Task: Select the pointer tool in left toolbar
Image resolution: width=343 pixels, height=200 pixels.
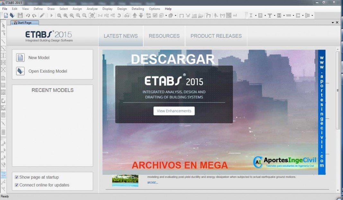Action: pyautogui.click(x=3, y=26)
